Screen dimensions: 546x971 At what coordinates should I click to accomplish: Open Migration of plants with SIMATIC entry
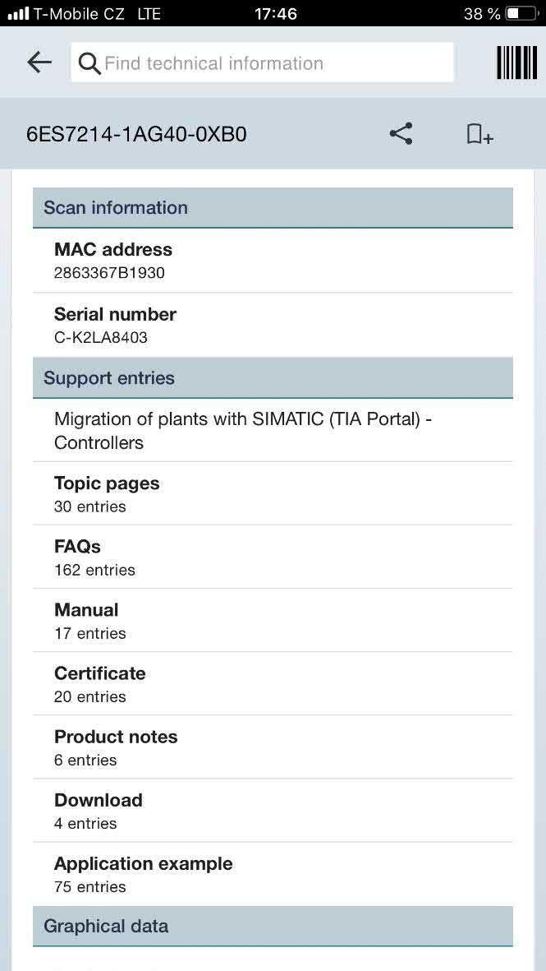pyautogui.click(x=273, y=430)
